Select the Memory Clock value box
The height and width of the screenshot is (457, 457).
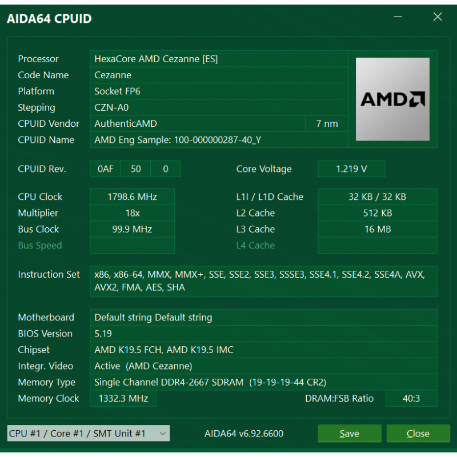click(x=123, y=398)
